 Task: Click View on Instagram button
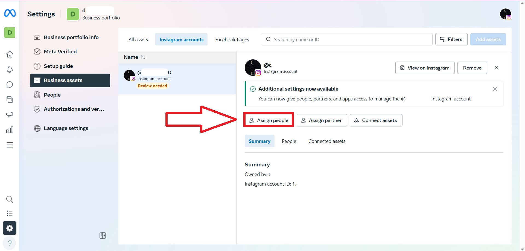pos(425,68)
